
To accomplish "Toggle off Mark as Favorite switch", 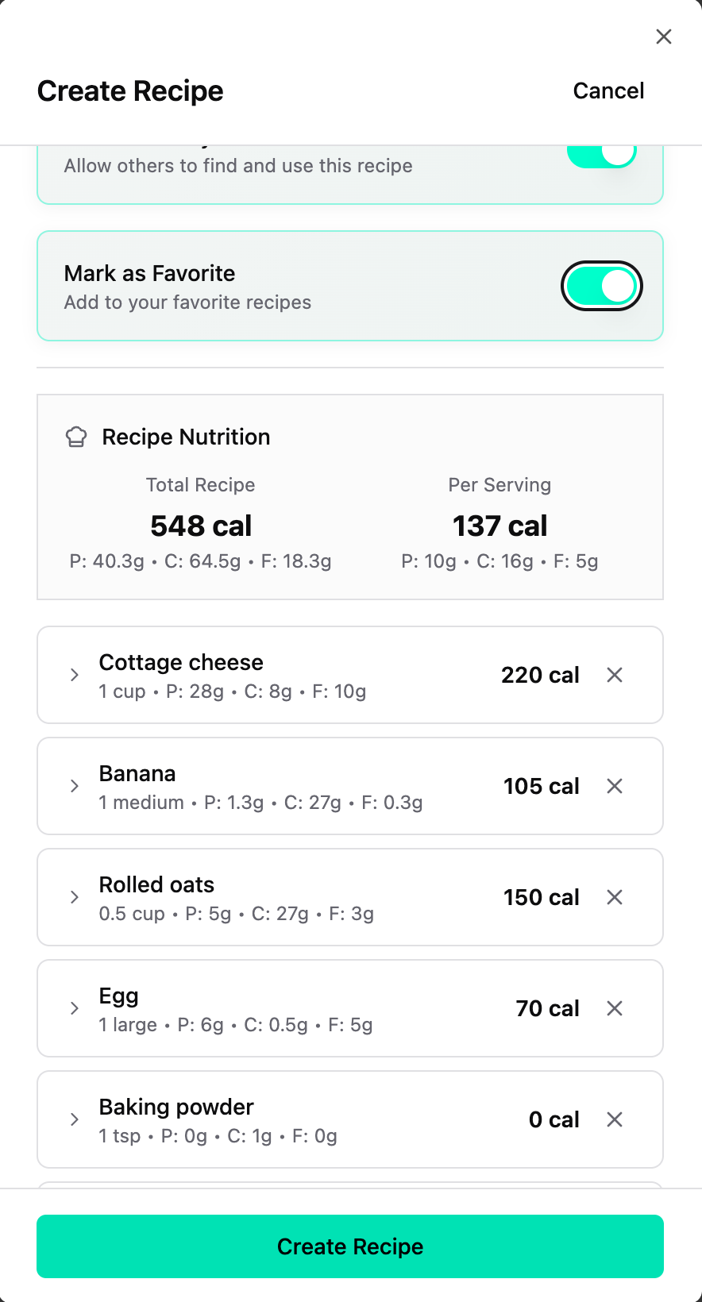I will pos(601,286).
